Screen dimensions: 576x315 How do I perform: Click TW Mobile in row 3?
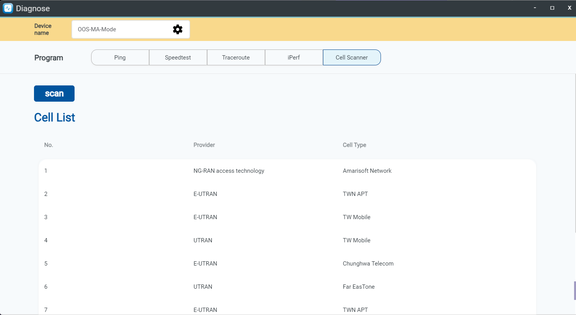tap(357, 217)
